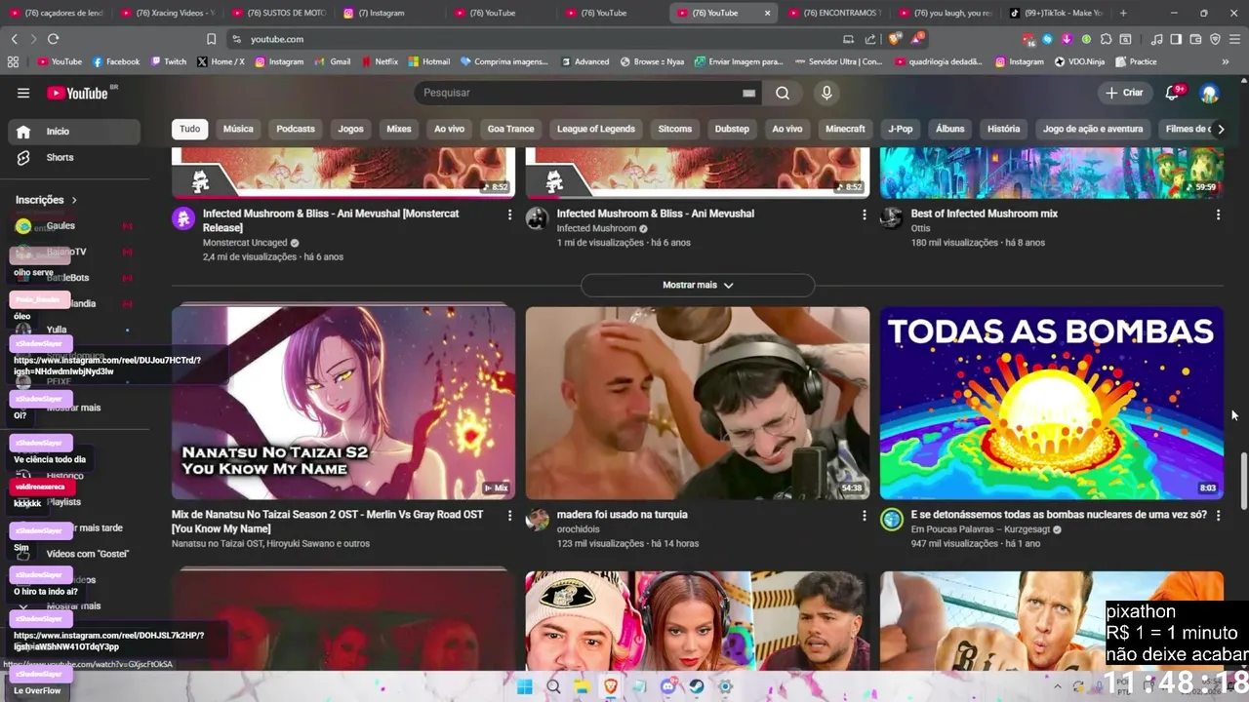Screen dimensions: 1249x702
Task: Open Gmail bookmark in bookmarks bar
Action: (x=333, y=61)
